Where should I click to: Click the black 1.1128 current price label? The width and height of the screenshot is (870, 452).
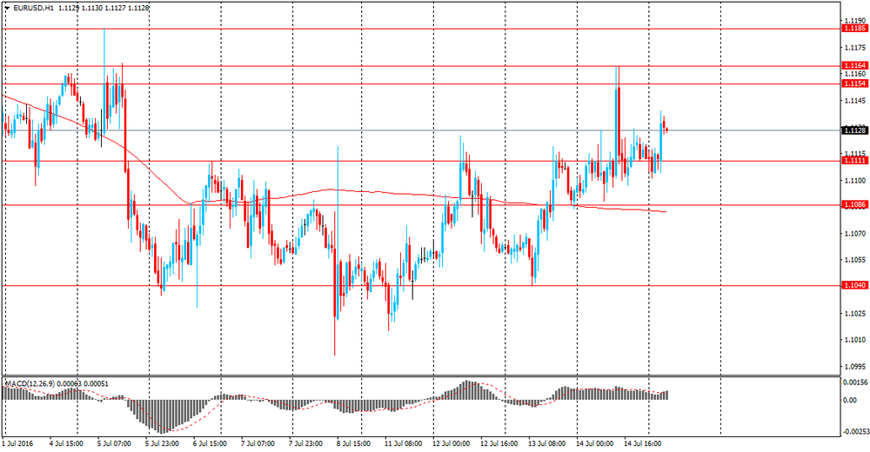point(854,130)
